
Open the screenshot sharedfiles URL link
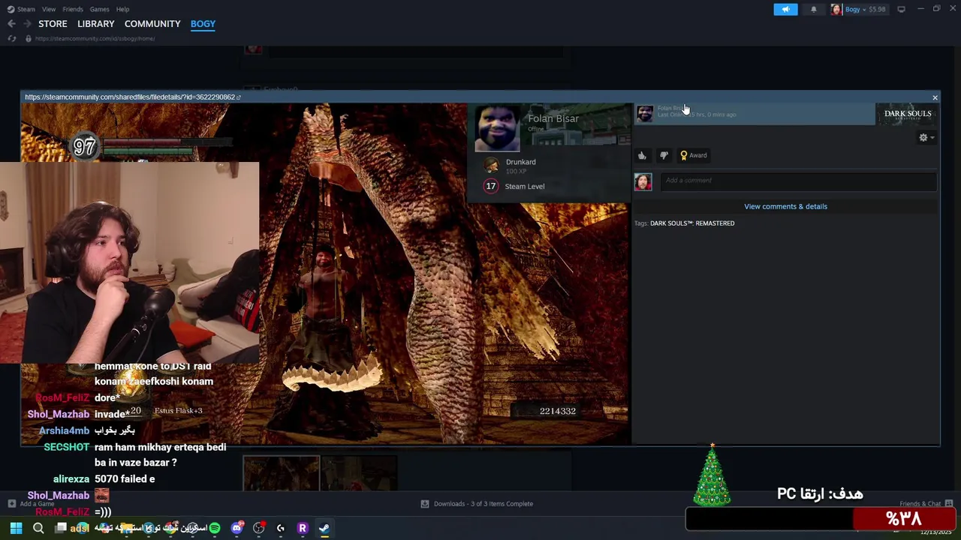click(132, 97)
